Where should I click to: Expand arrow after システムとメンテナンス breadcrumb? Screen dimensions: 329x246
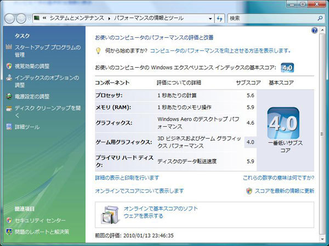pyautogui.click(x=109, y=19)
